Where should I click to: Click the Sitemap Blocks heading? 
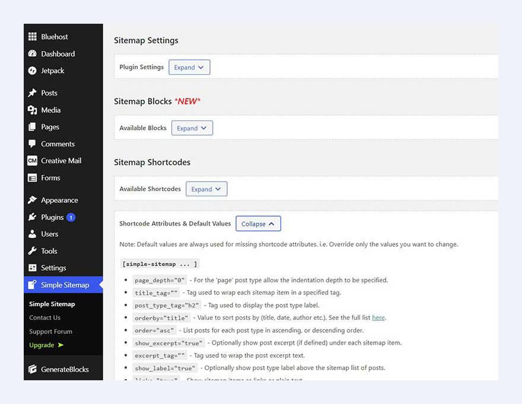pos(143,101)
